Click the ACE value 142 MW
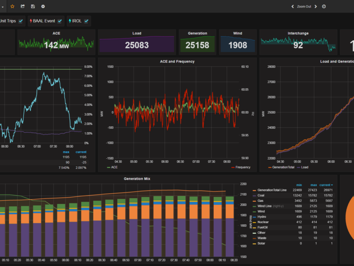 [x=57, y=45]
